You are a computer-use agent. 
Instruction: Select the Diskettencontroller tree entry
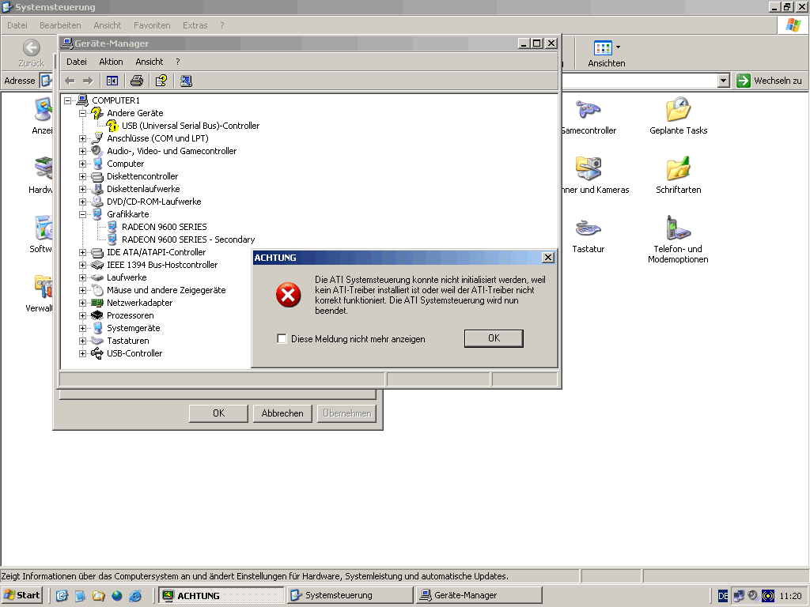pyautogui.click(x=142, y=176)
